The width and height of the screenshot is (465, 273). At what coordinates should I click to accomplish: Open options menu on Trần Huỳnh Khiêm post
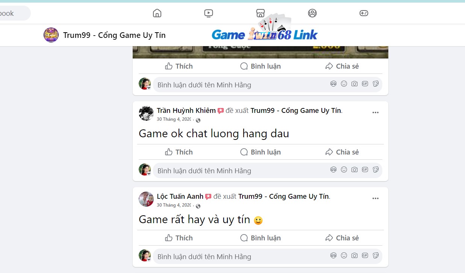coord(376,112)
